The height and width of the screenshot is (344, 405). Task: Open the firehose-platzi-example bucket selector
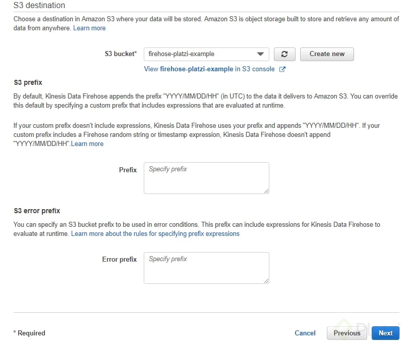pyautogui.click(x=206, y=54)
